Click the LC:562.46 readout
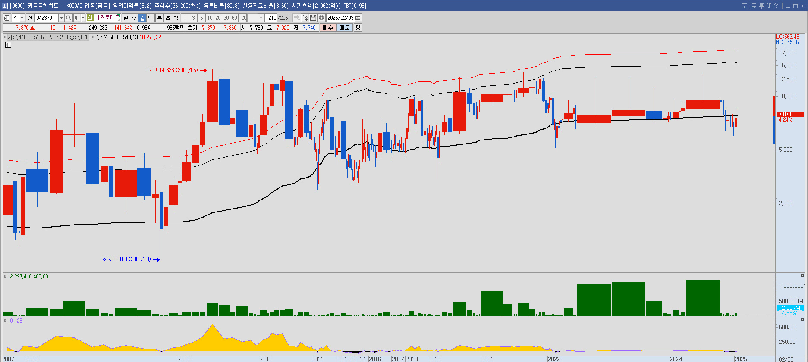This screenshot has height=362, width=808. [x=787, y=37]
